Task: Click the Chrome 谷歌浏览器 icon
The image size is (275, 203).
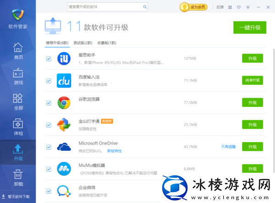Action: pos(64,103)
